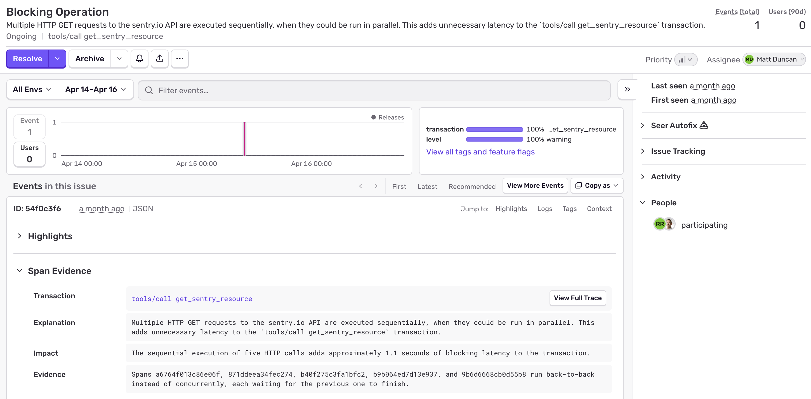Open the Archive options dropdown arrow

tap(119, 59)
